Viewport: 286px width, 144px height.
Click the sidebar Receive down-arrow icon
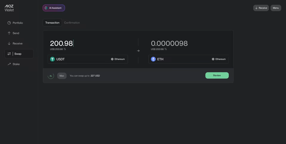tap(9, 43)
